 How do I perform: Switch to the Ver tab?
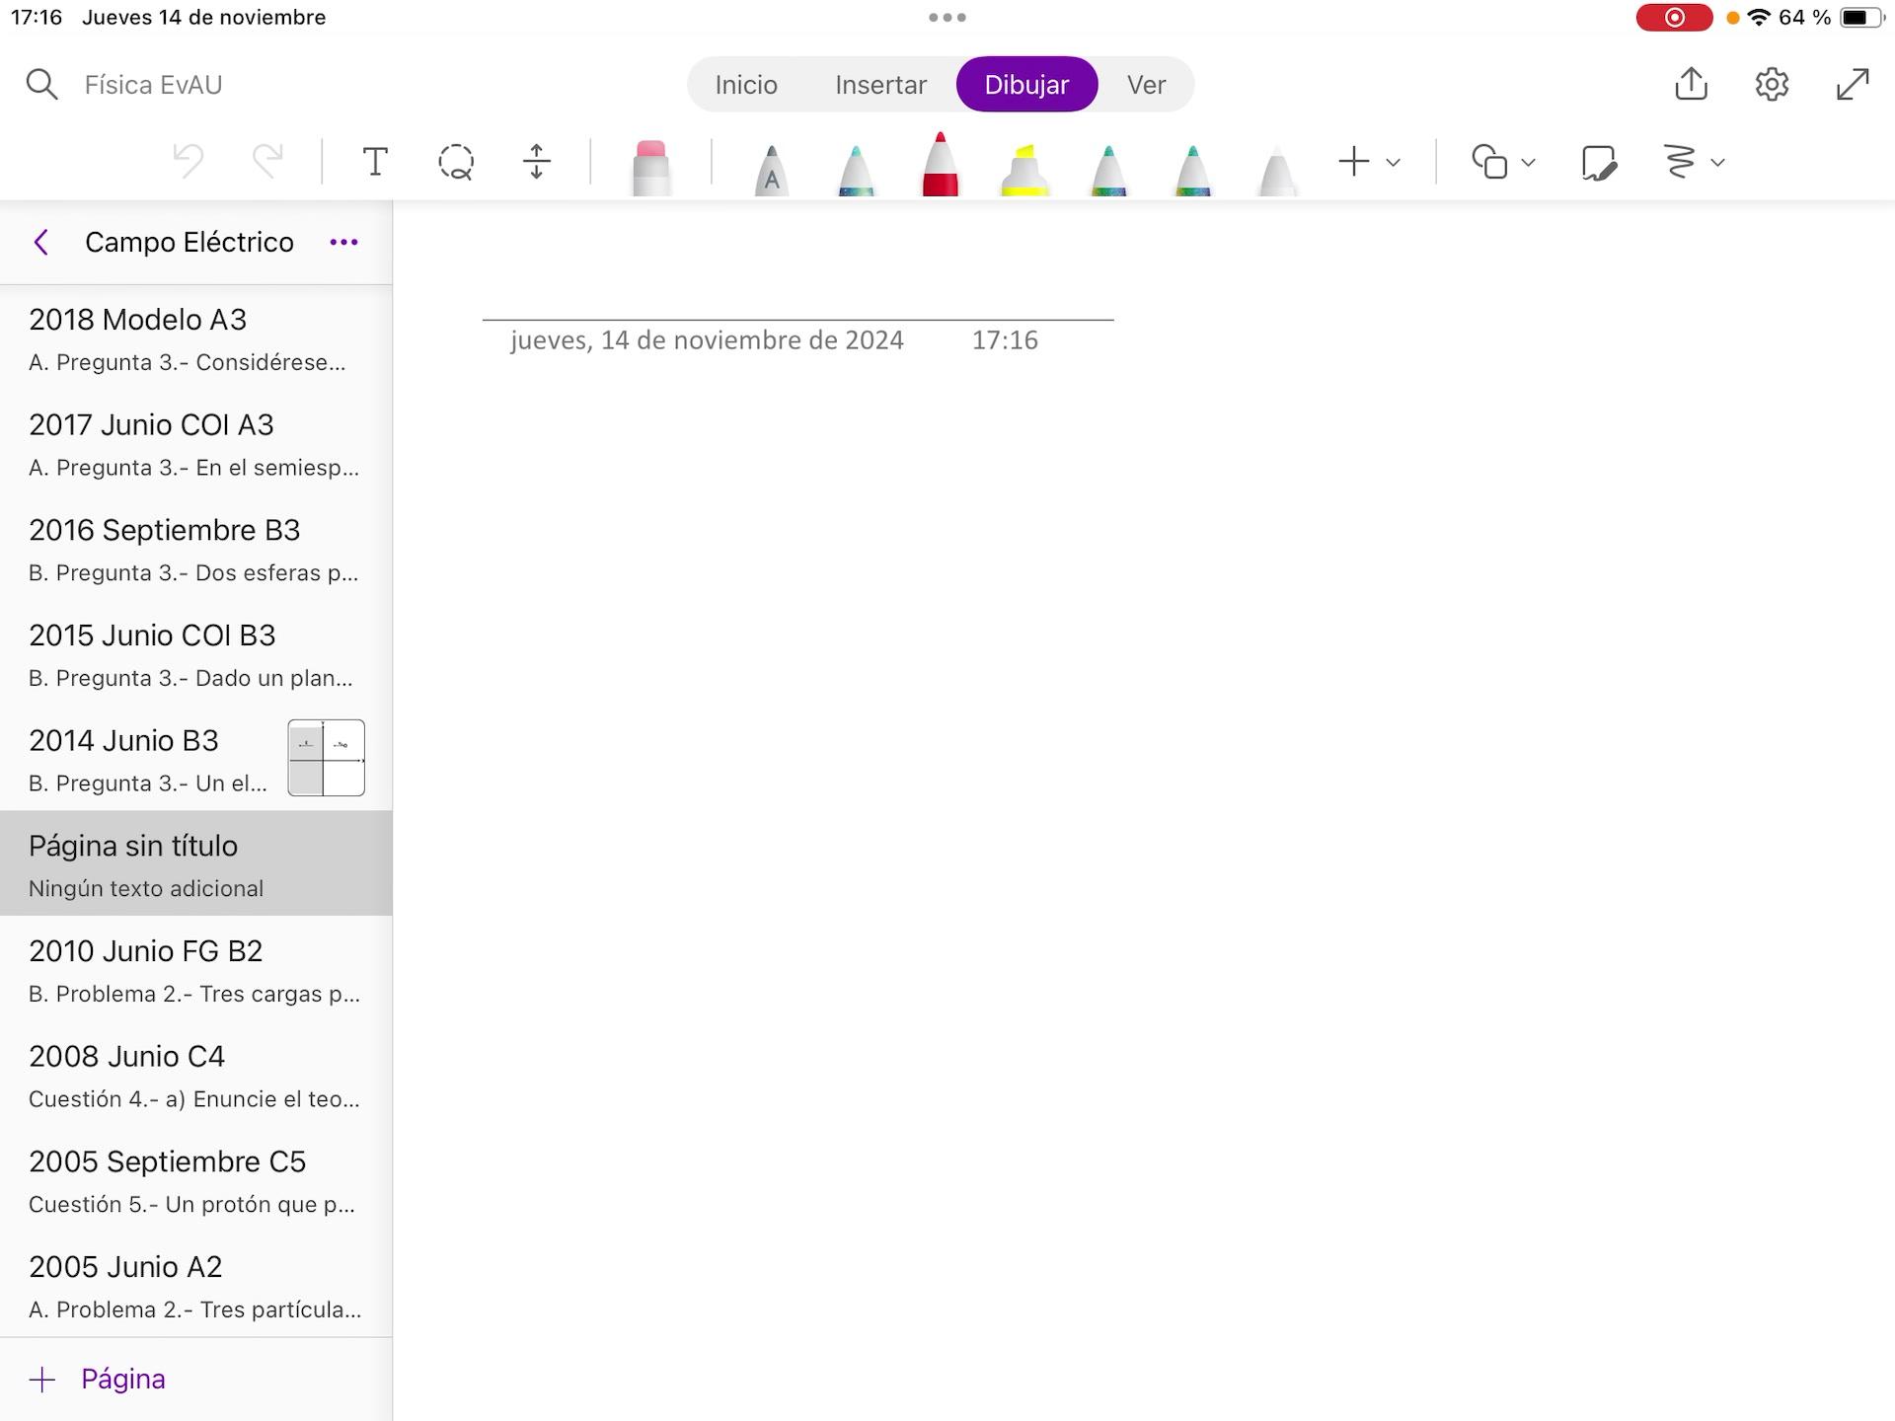[x=1146, y=85]
